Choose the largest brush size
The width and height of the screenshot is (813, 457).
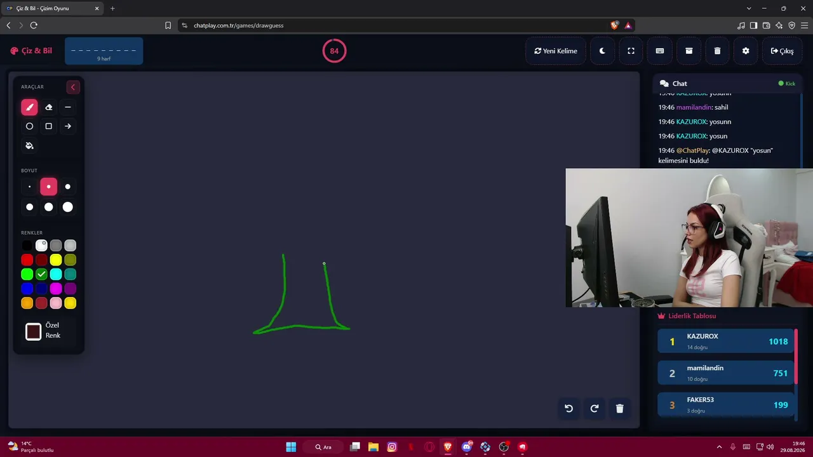(x=68, y=207)
